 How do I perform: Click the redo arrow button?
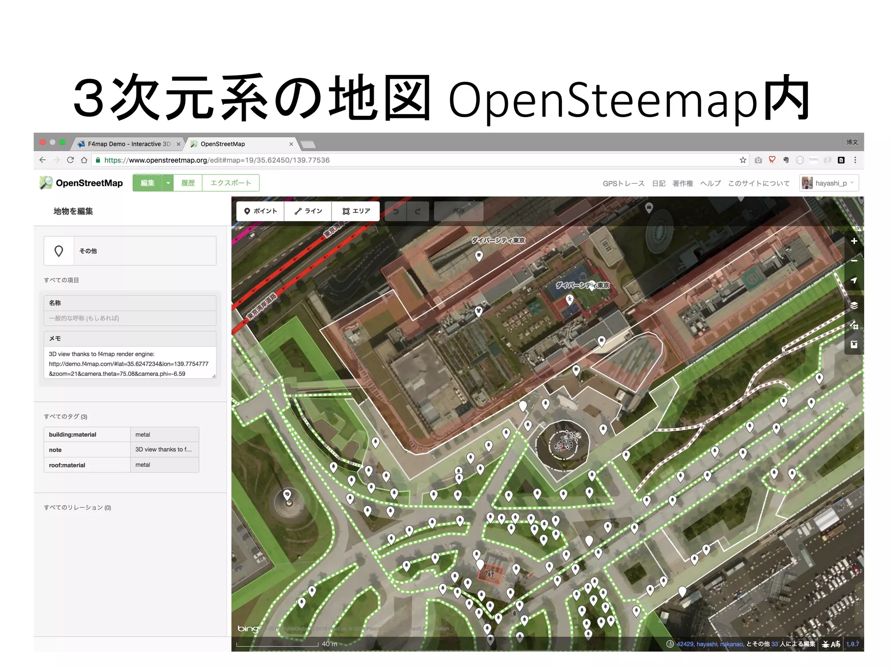[x=418, y=211]
